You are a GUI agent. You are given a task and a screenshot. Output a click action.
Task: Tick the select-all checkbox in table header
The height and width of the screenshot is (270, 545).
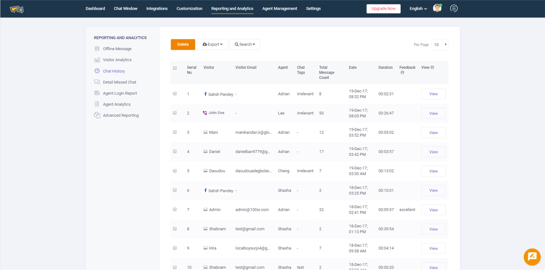(x=175, y=68)
